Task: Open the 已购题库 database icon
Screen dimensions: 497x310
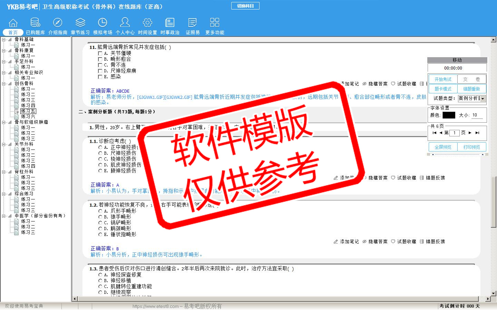Action: coord(35,23)
